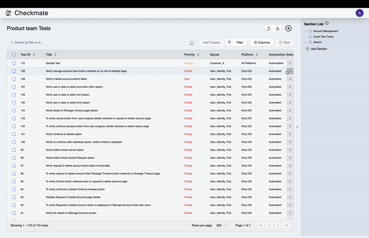Sort by the Priority column header
369x238 pixels.
191,55
